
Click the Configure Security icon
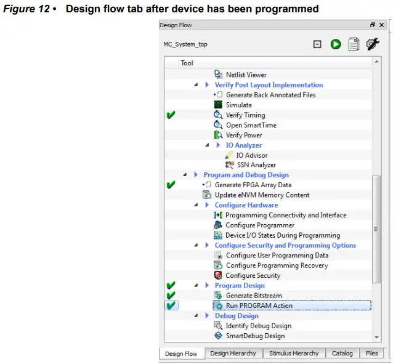coord(218,275)
